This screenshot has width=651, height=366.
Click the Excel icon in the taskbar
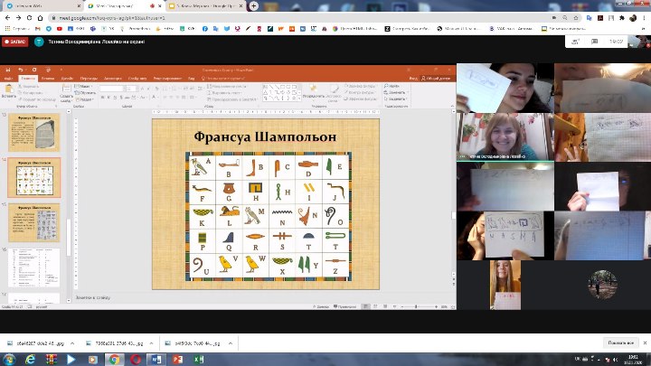coord(198,359)
